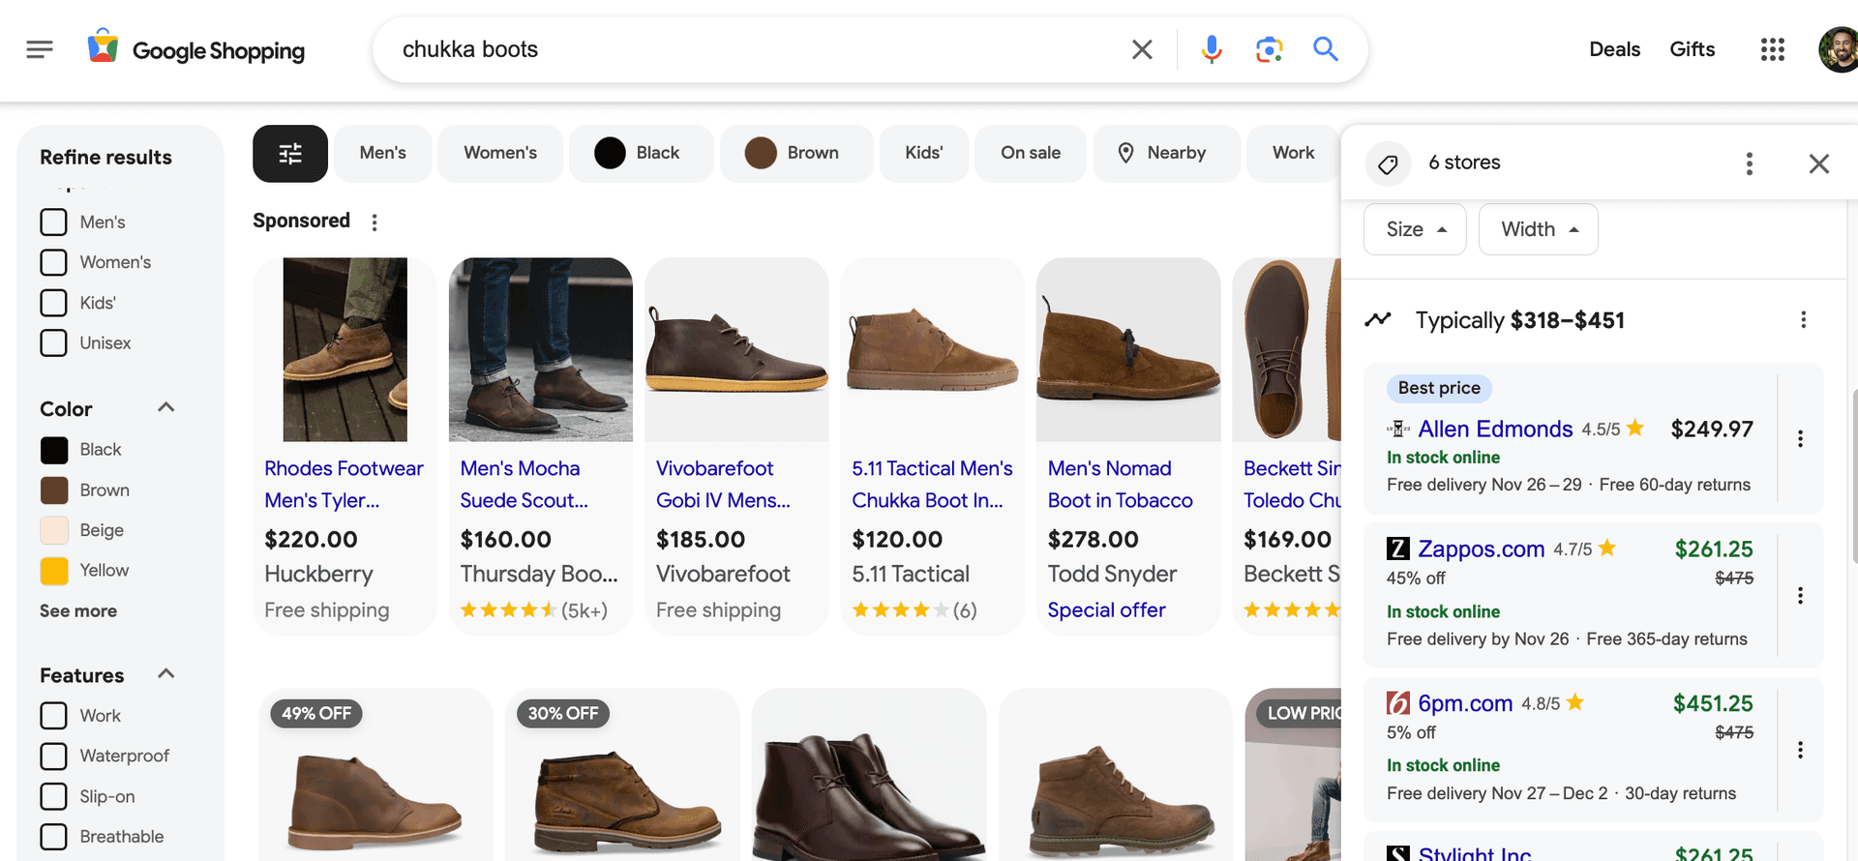
Task: Open options menu for Allen Edmonds offer
Action: click(1800, 439)
